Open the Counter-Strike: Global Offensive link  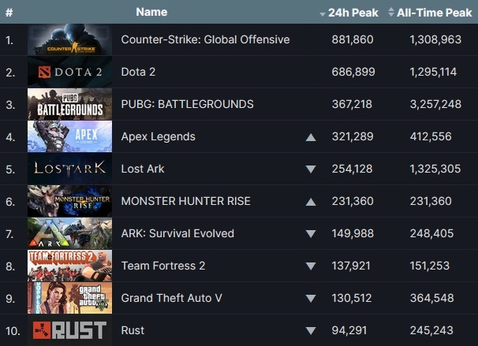tap(205, 39)
